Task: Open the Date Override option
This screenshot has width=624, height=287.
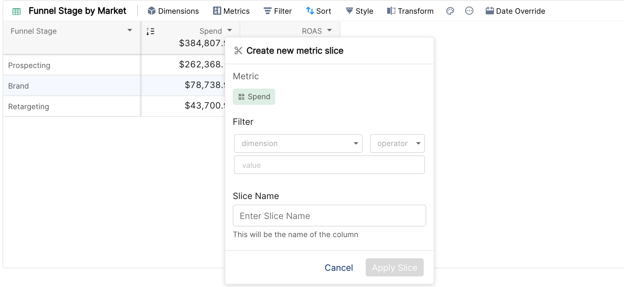Action: [x=515, y=11]
